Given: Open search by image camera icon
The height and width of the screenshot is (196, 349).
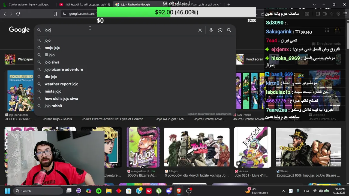Looking at the screenshot, I should pos(220,30).
